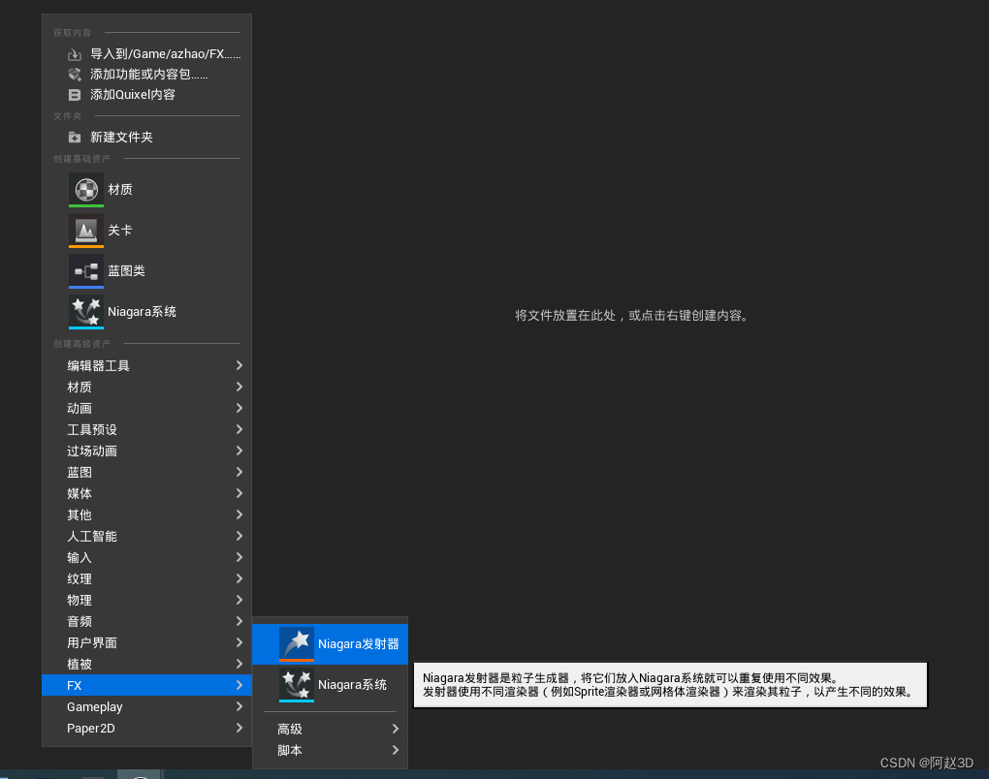Select Niagara系统 label in the FX submenu
This screenshot has height=779, width=989.
[352, 685]
